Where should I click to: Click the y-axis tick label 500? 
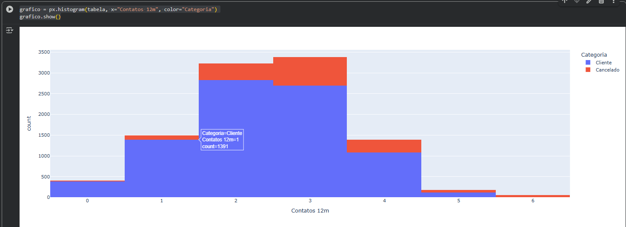pos(46,177)
